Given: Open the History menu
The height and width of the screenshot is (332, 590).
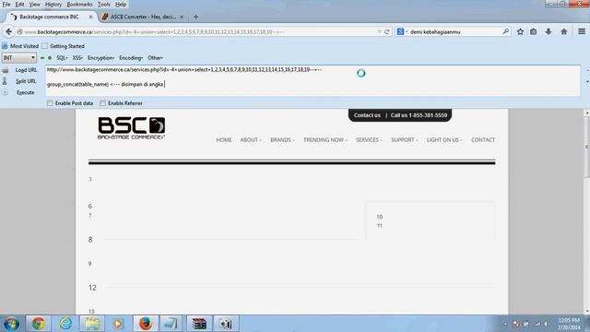Looking at the screenshot, I should point(53,5).
